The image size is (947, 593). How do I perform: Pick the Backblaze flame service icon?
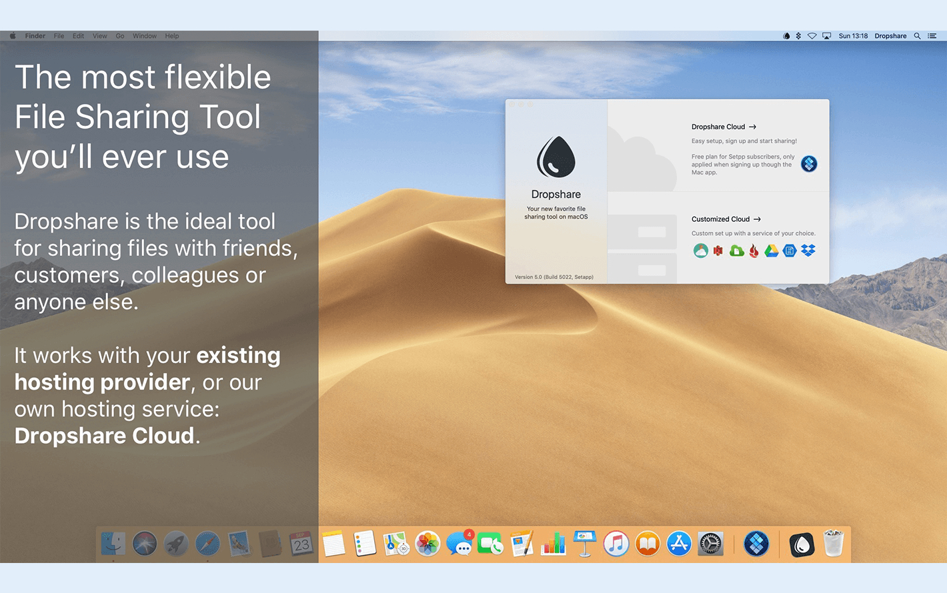click(754, 251)
